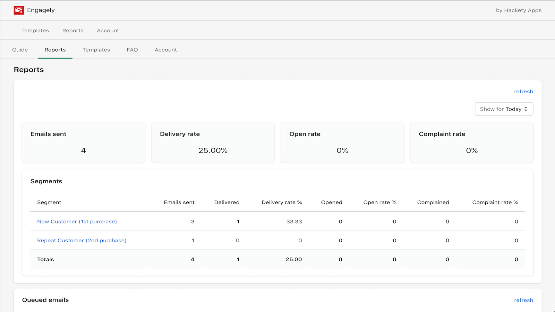555x312 pixels.
Task: Open the Account tab in lower navigation
Action: tap(165, 50)
